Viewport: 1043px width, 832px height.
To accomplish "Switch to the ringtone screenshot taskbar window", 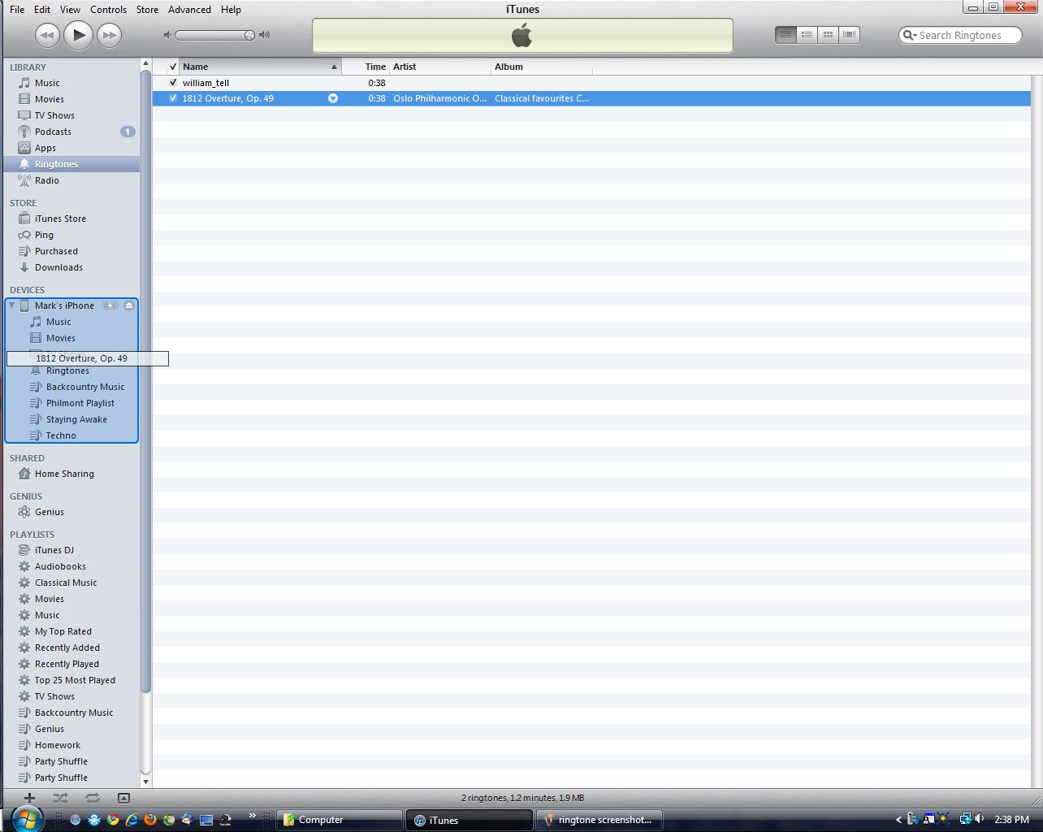I will click(x=599, y=820).
